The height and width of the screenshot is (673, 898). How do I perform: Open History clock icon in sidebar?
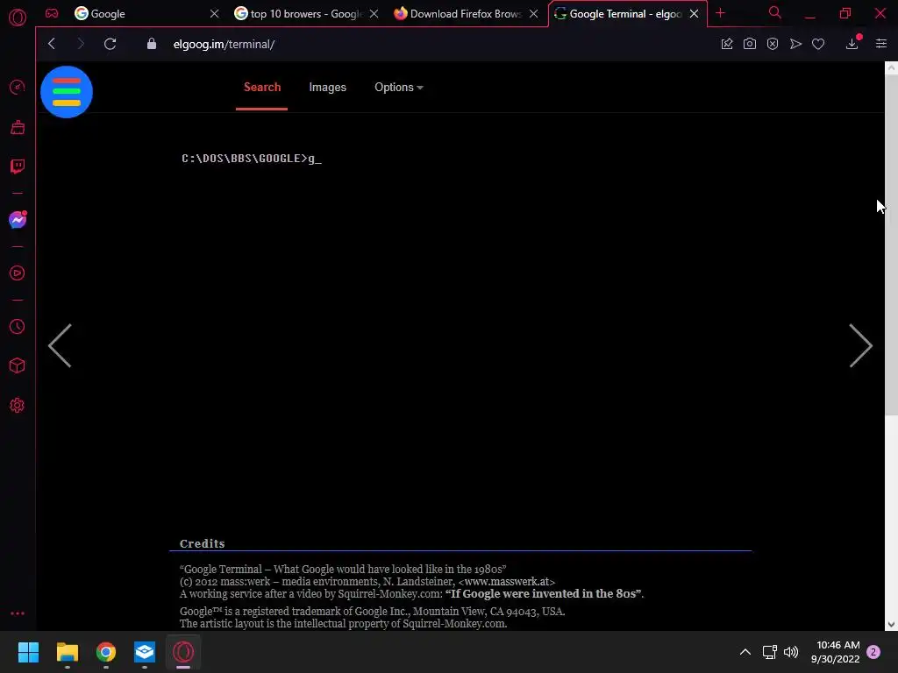[18, 327]
